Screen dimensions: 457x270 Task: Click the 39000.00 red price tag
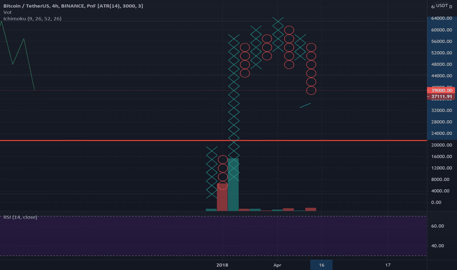(x=441, y=90)
